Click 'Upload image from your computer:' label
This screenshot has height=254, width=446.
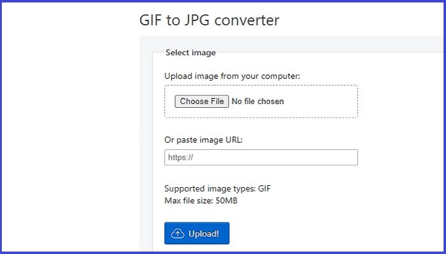[232, 76]
